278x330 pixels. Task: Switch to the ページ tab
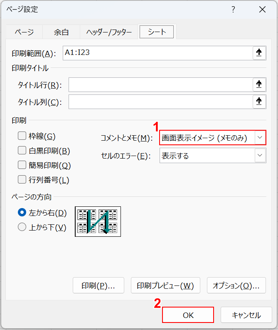coord(24,32)
